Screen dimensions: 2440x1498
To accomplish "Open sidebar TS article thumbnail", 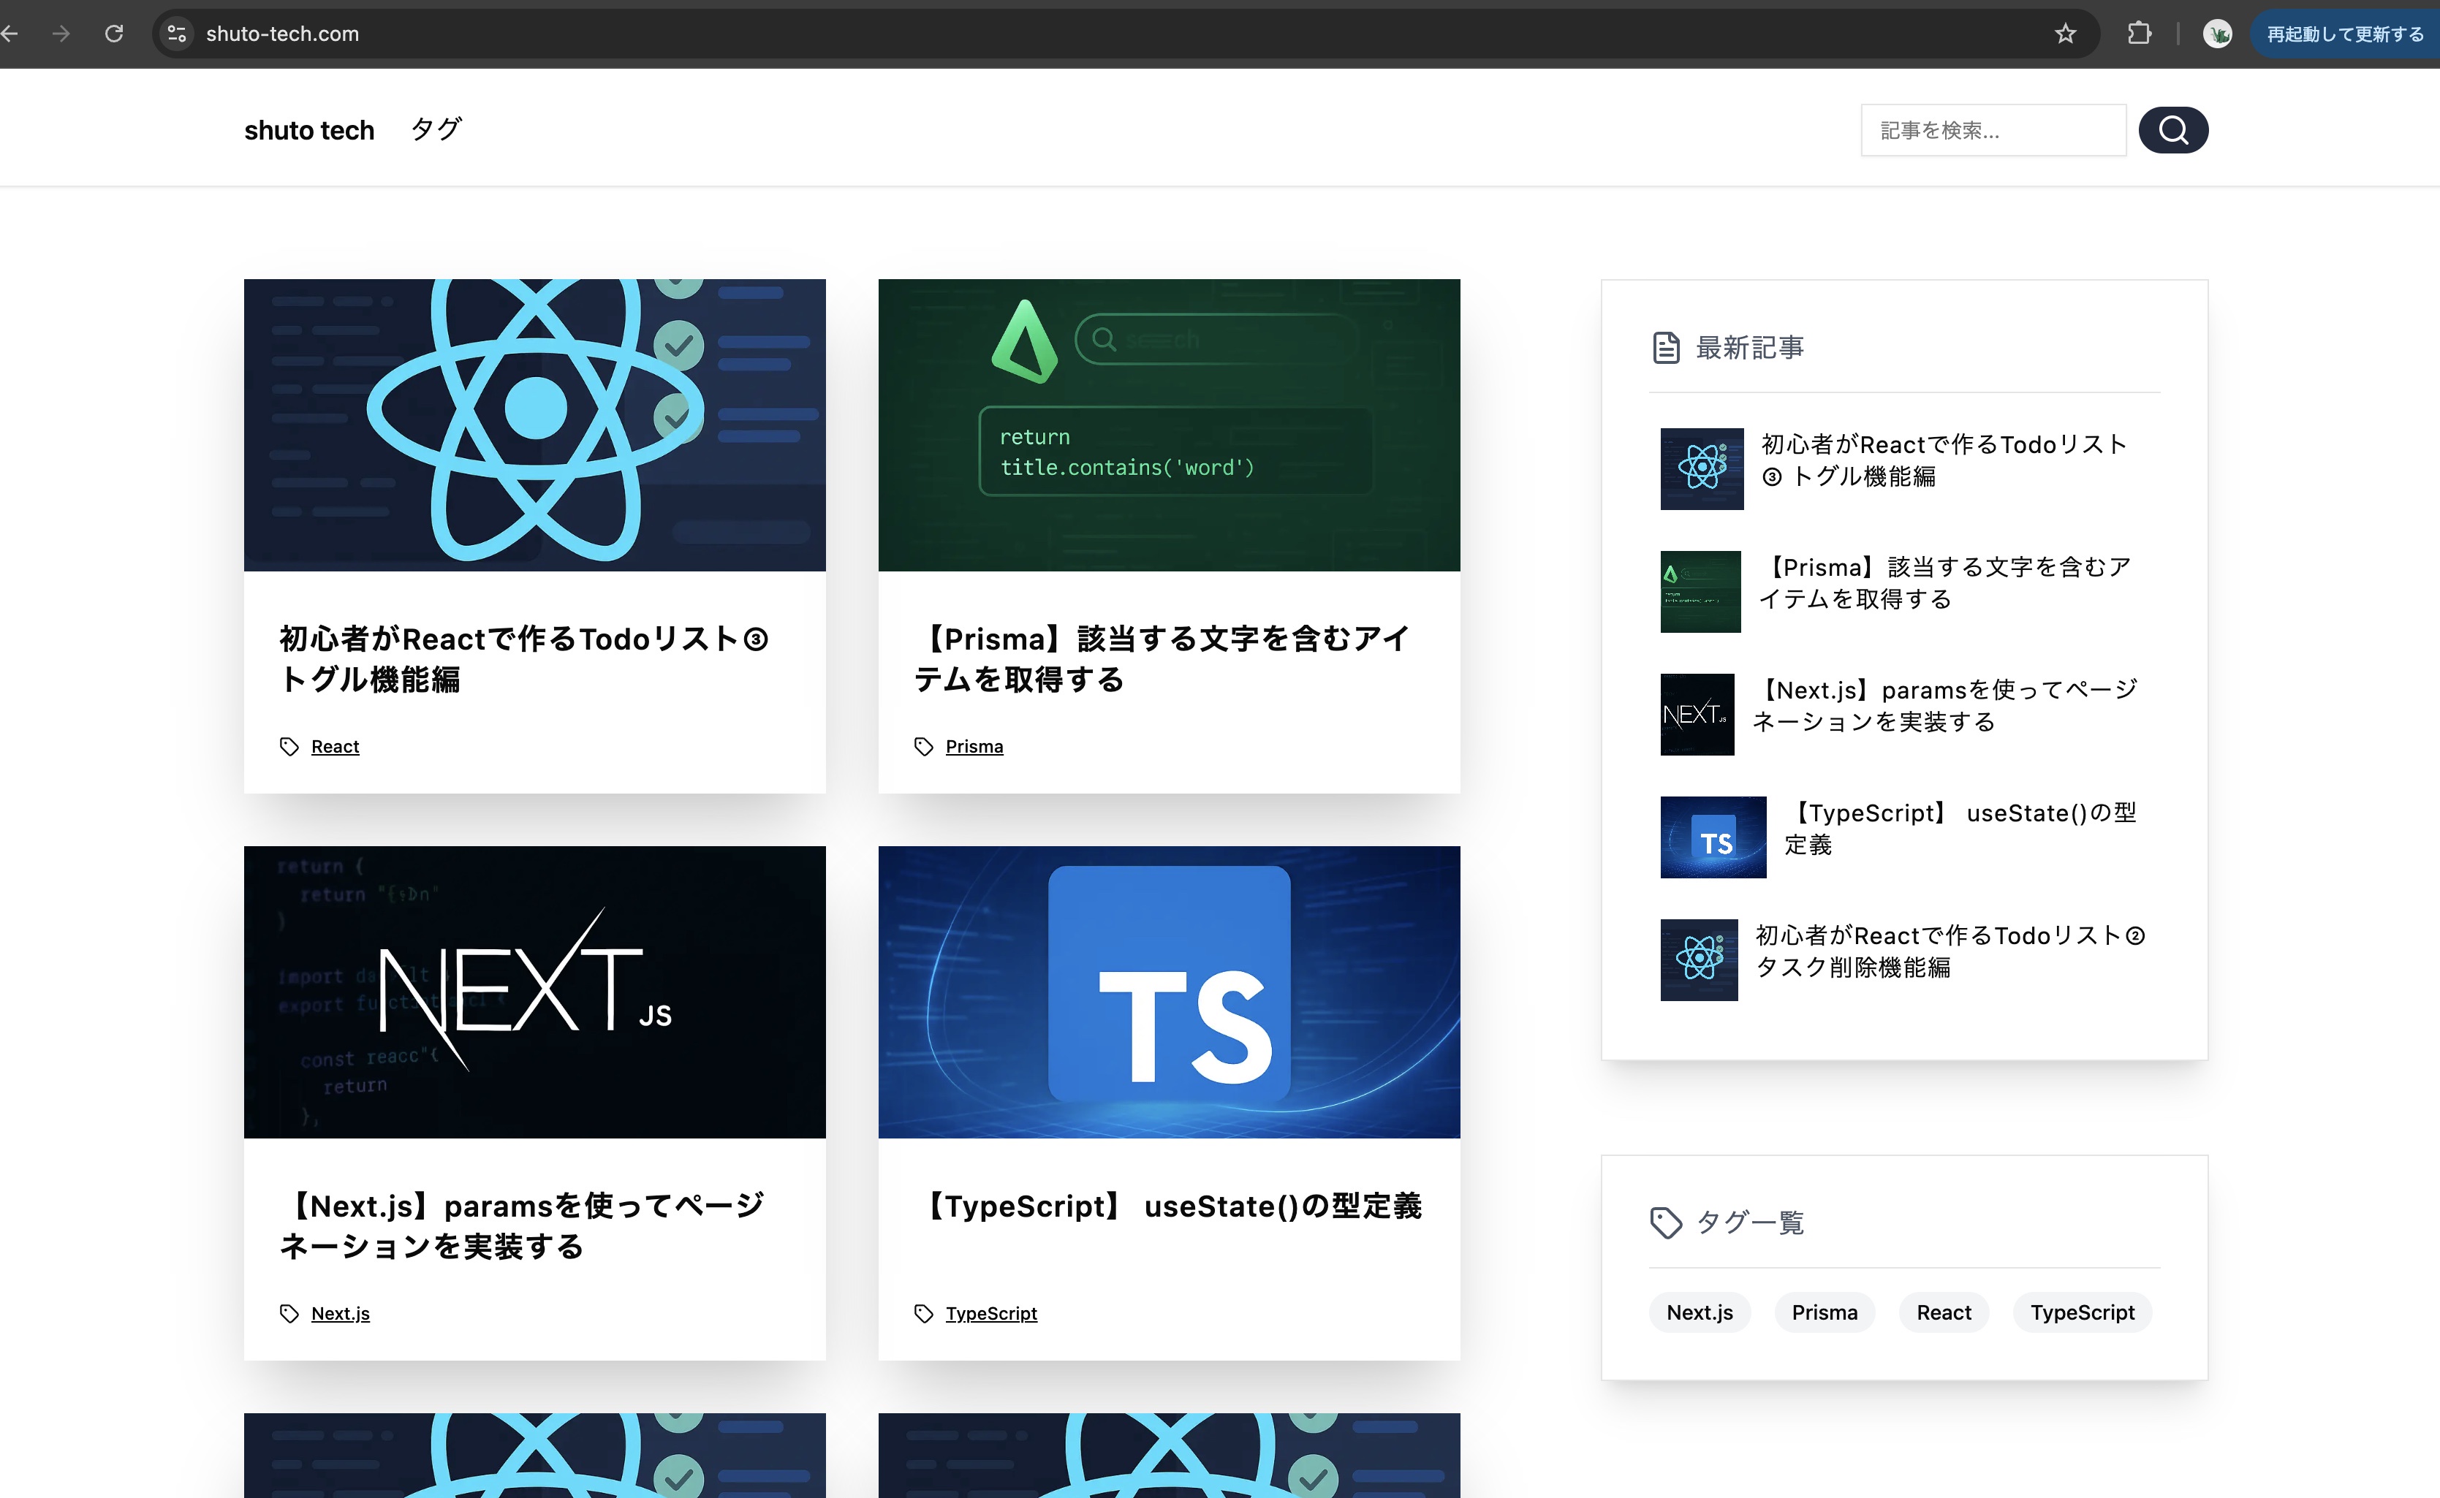I will click(x=1713, y=837).
